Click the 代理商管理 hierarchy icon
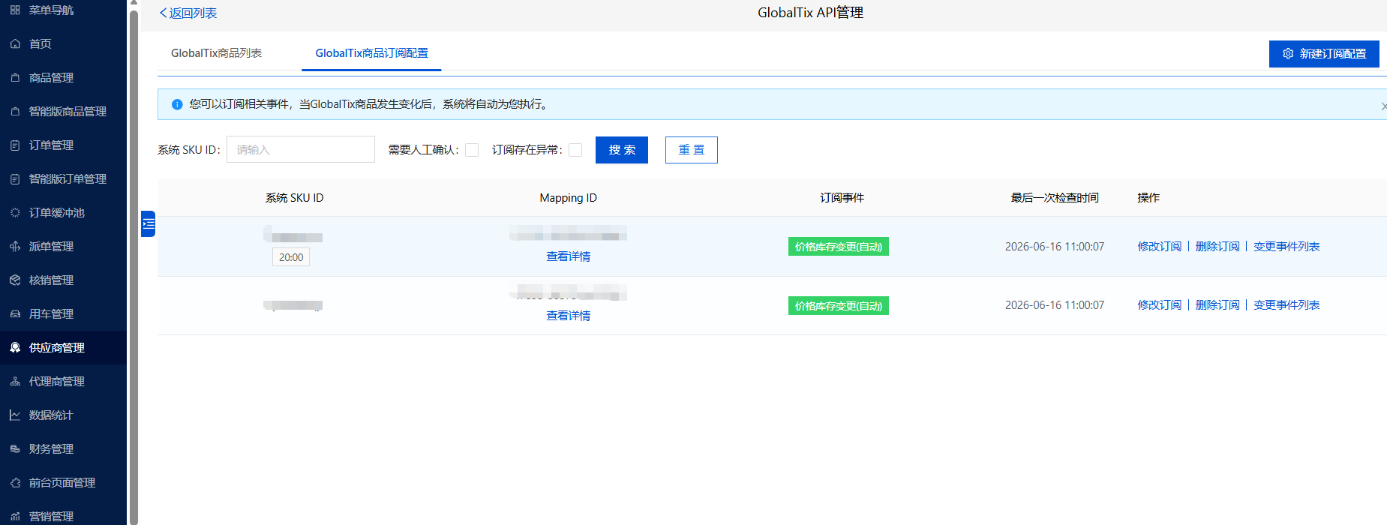The image size is (1387, 525). [x=15, y=382]
